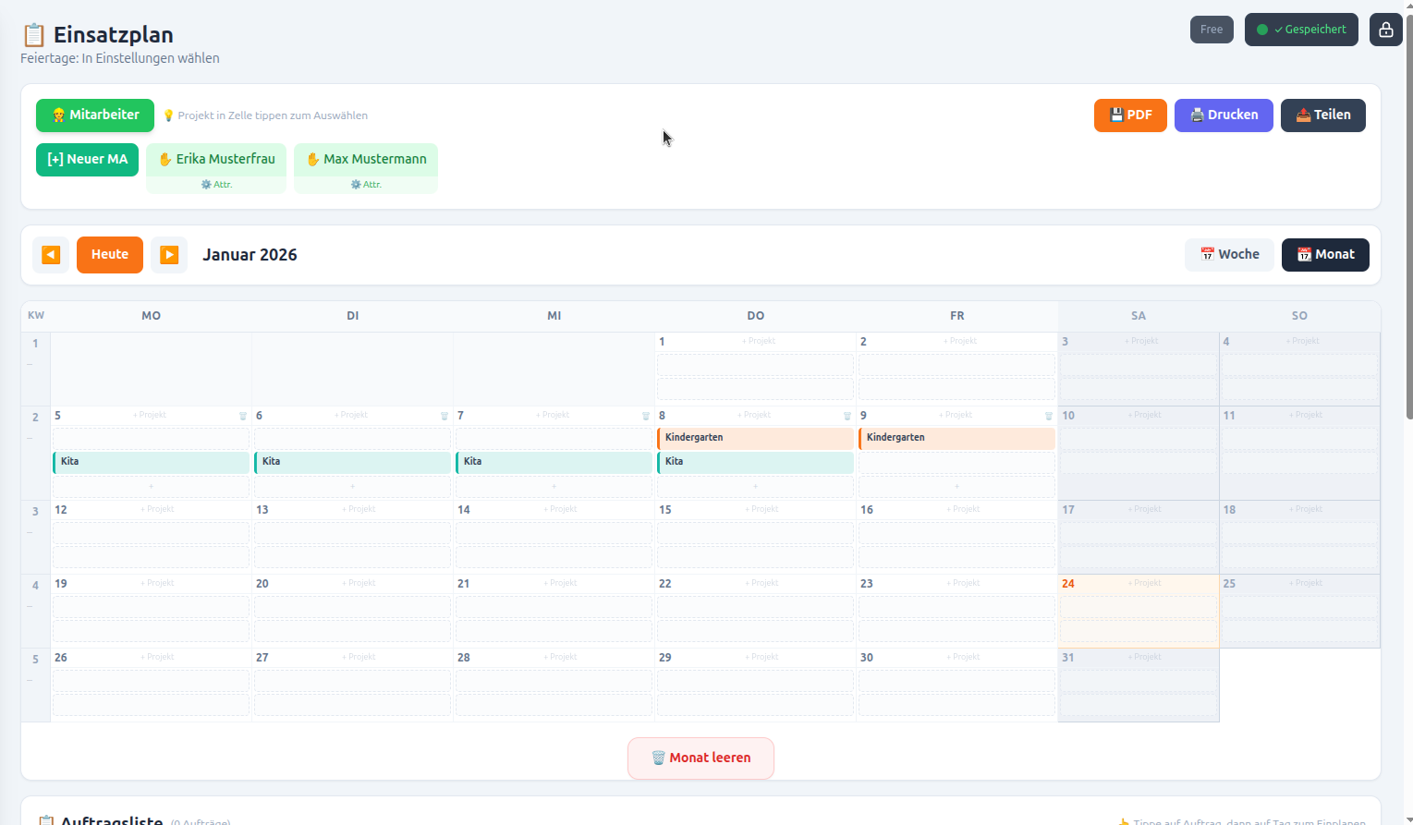Expand Attr. under Max Mustermann
This screenshot has height=825, width=1413.
(x=366, y=184)
